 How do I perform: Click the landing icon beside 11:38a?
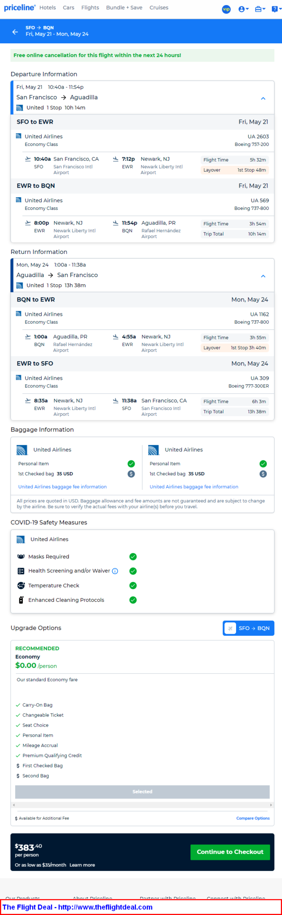(115, 401)
